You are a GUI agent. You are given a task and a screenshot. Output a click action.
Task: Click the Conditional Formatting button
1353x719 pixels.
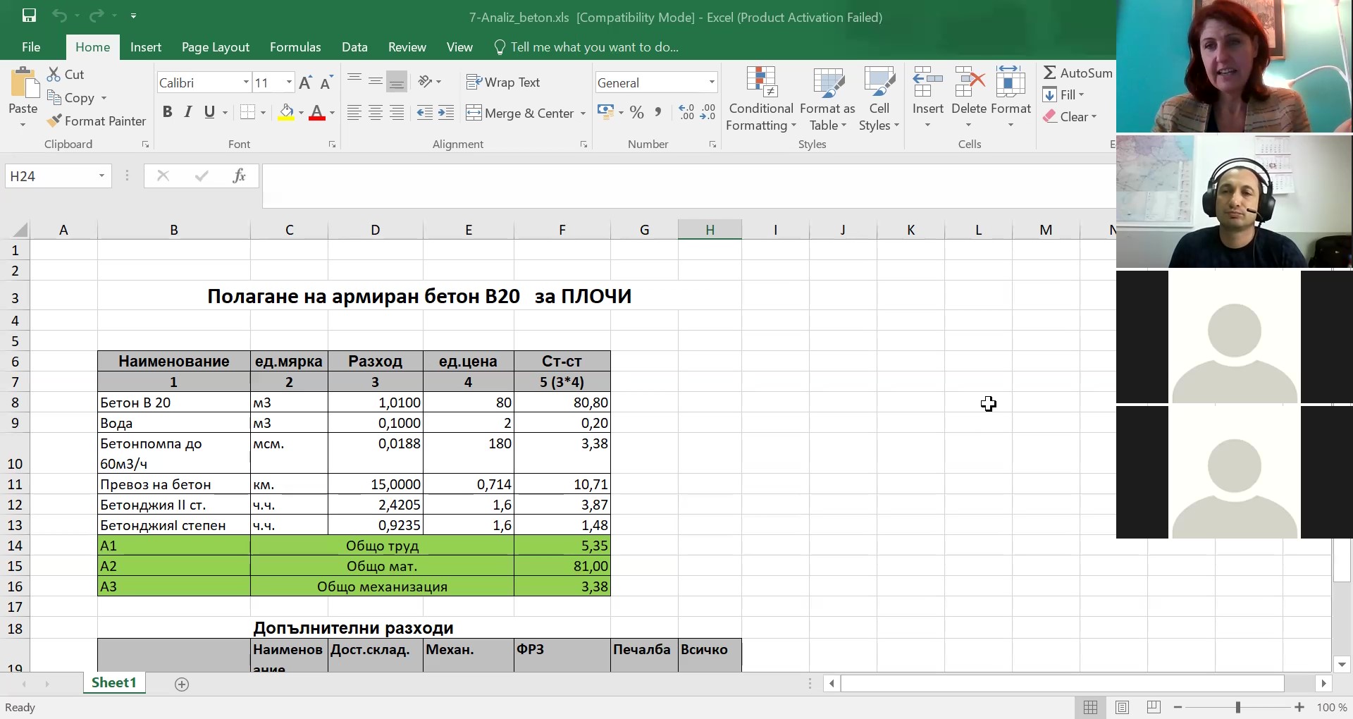761,99
